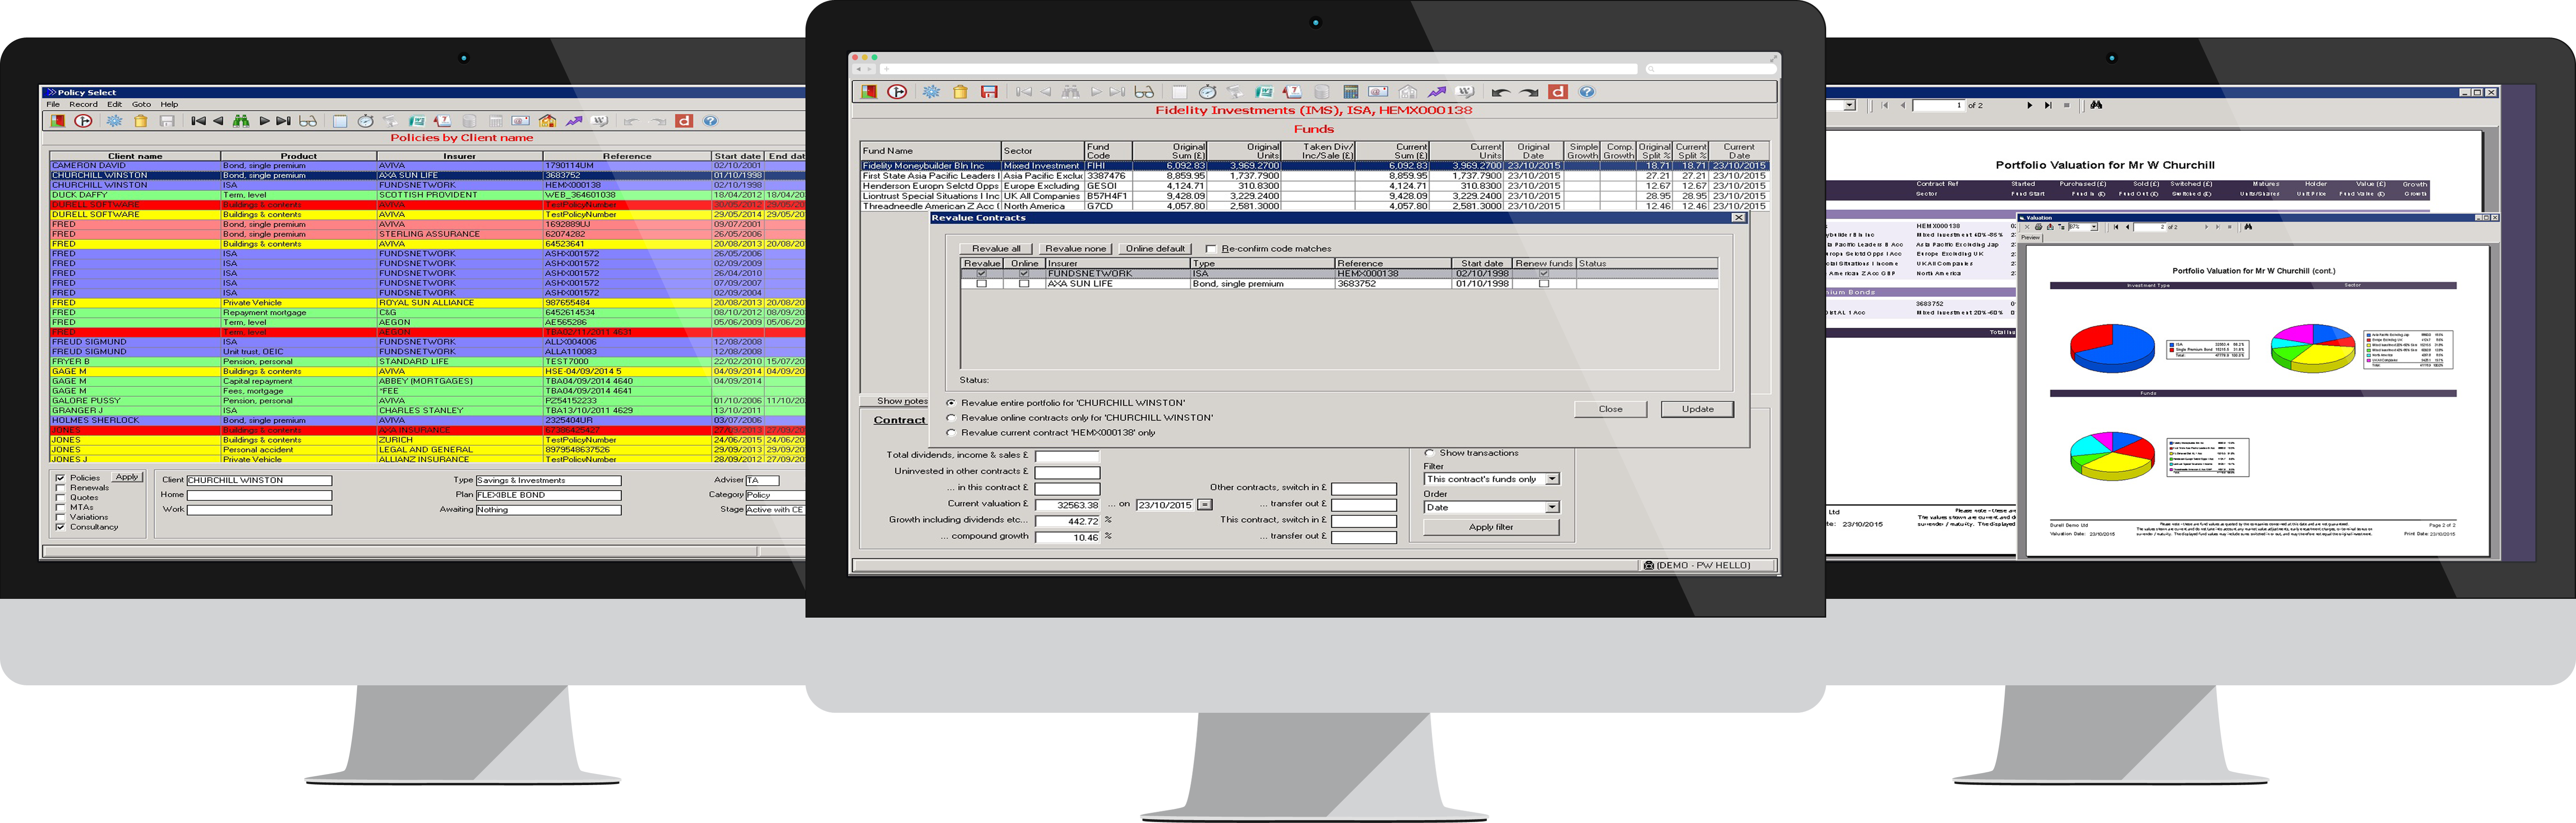Viewport: 2576px width, 823px height.
Task: Click binoculars find icon in the report viewer toolbar
Action: (x=2096, y=105)
